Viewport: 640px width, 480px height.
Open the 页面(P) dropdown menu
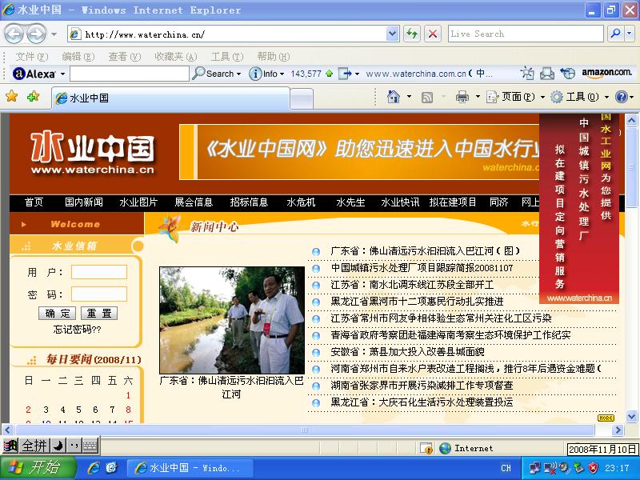(x=515, y=97)
